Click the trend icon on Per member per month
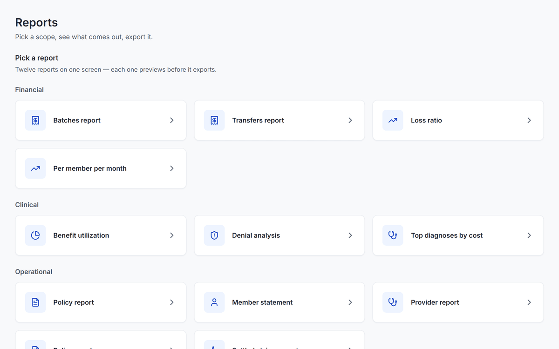The height and width of the screenshot is (349, 559). click(35, 168)
